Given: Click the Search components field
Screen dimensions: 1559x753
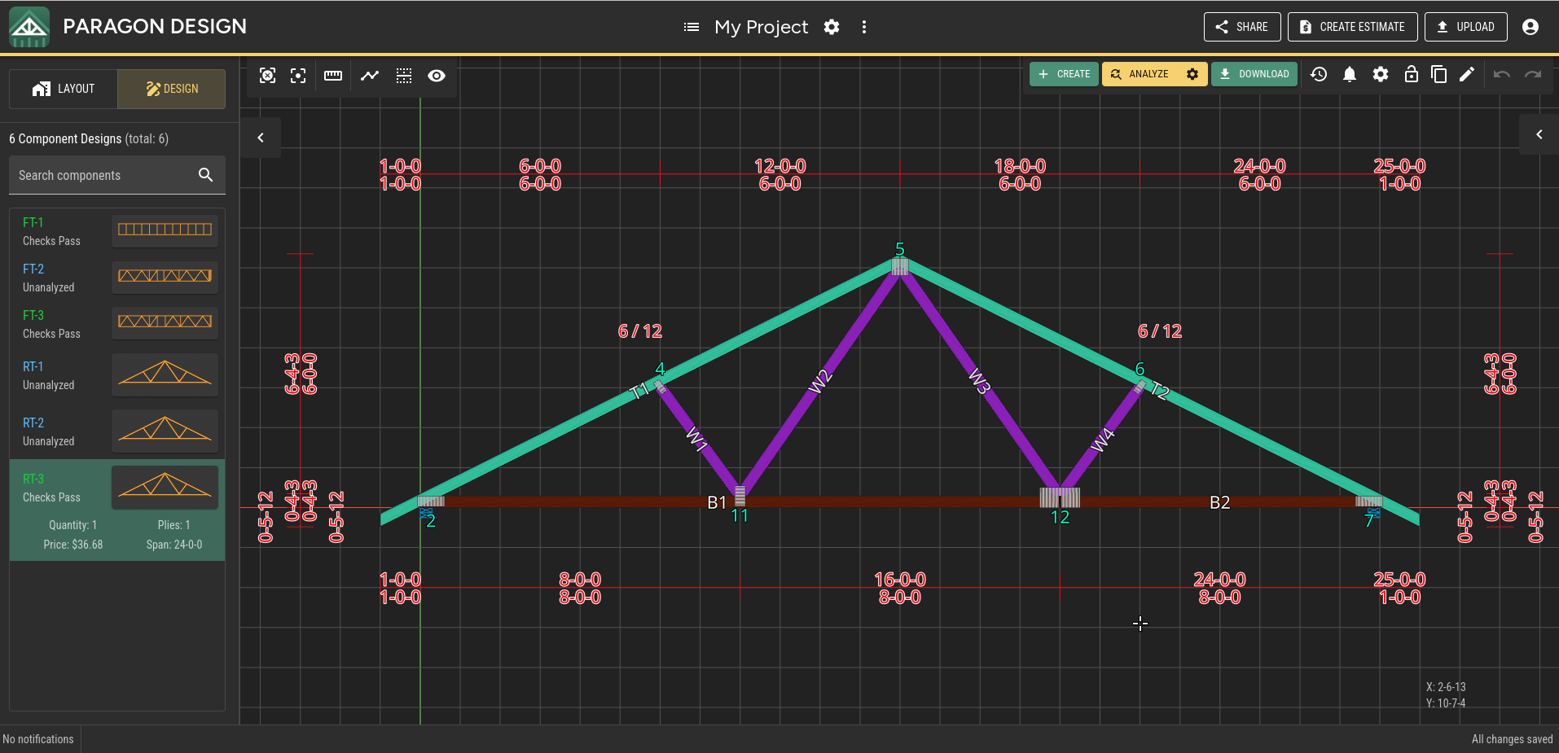Looking at the screenshot, I should point(117,175).
